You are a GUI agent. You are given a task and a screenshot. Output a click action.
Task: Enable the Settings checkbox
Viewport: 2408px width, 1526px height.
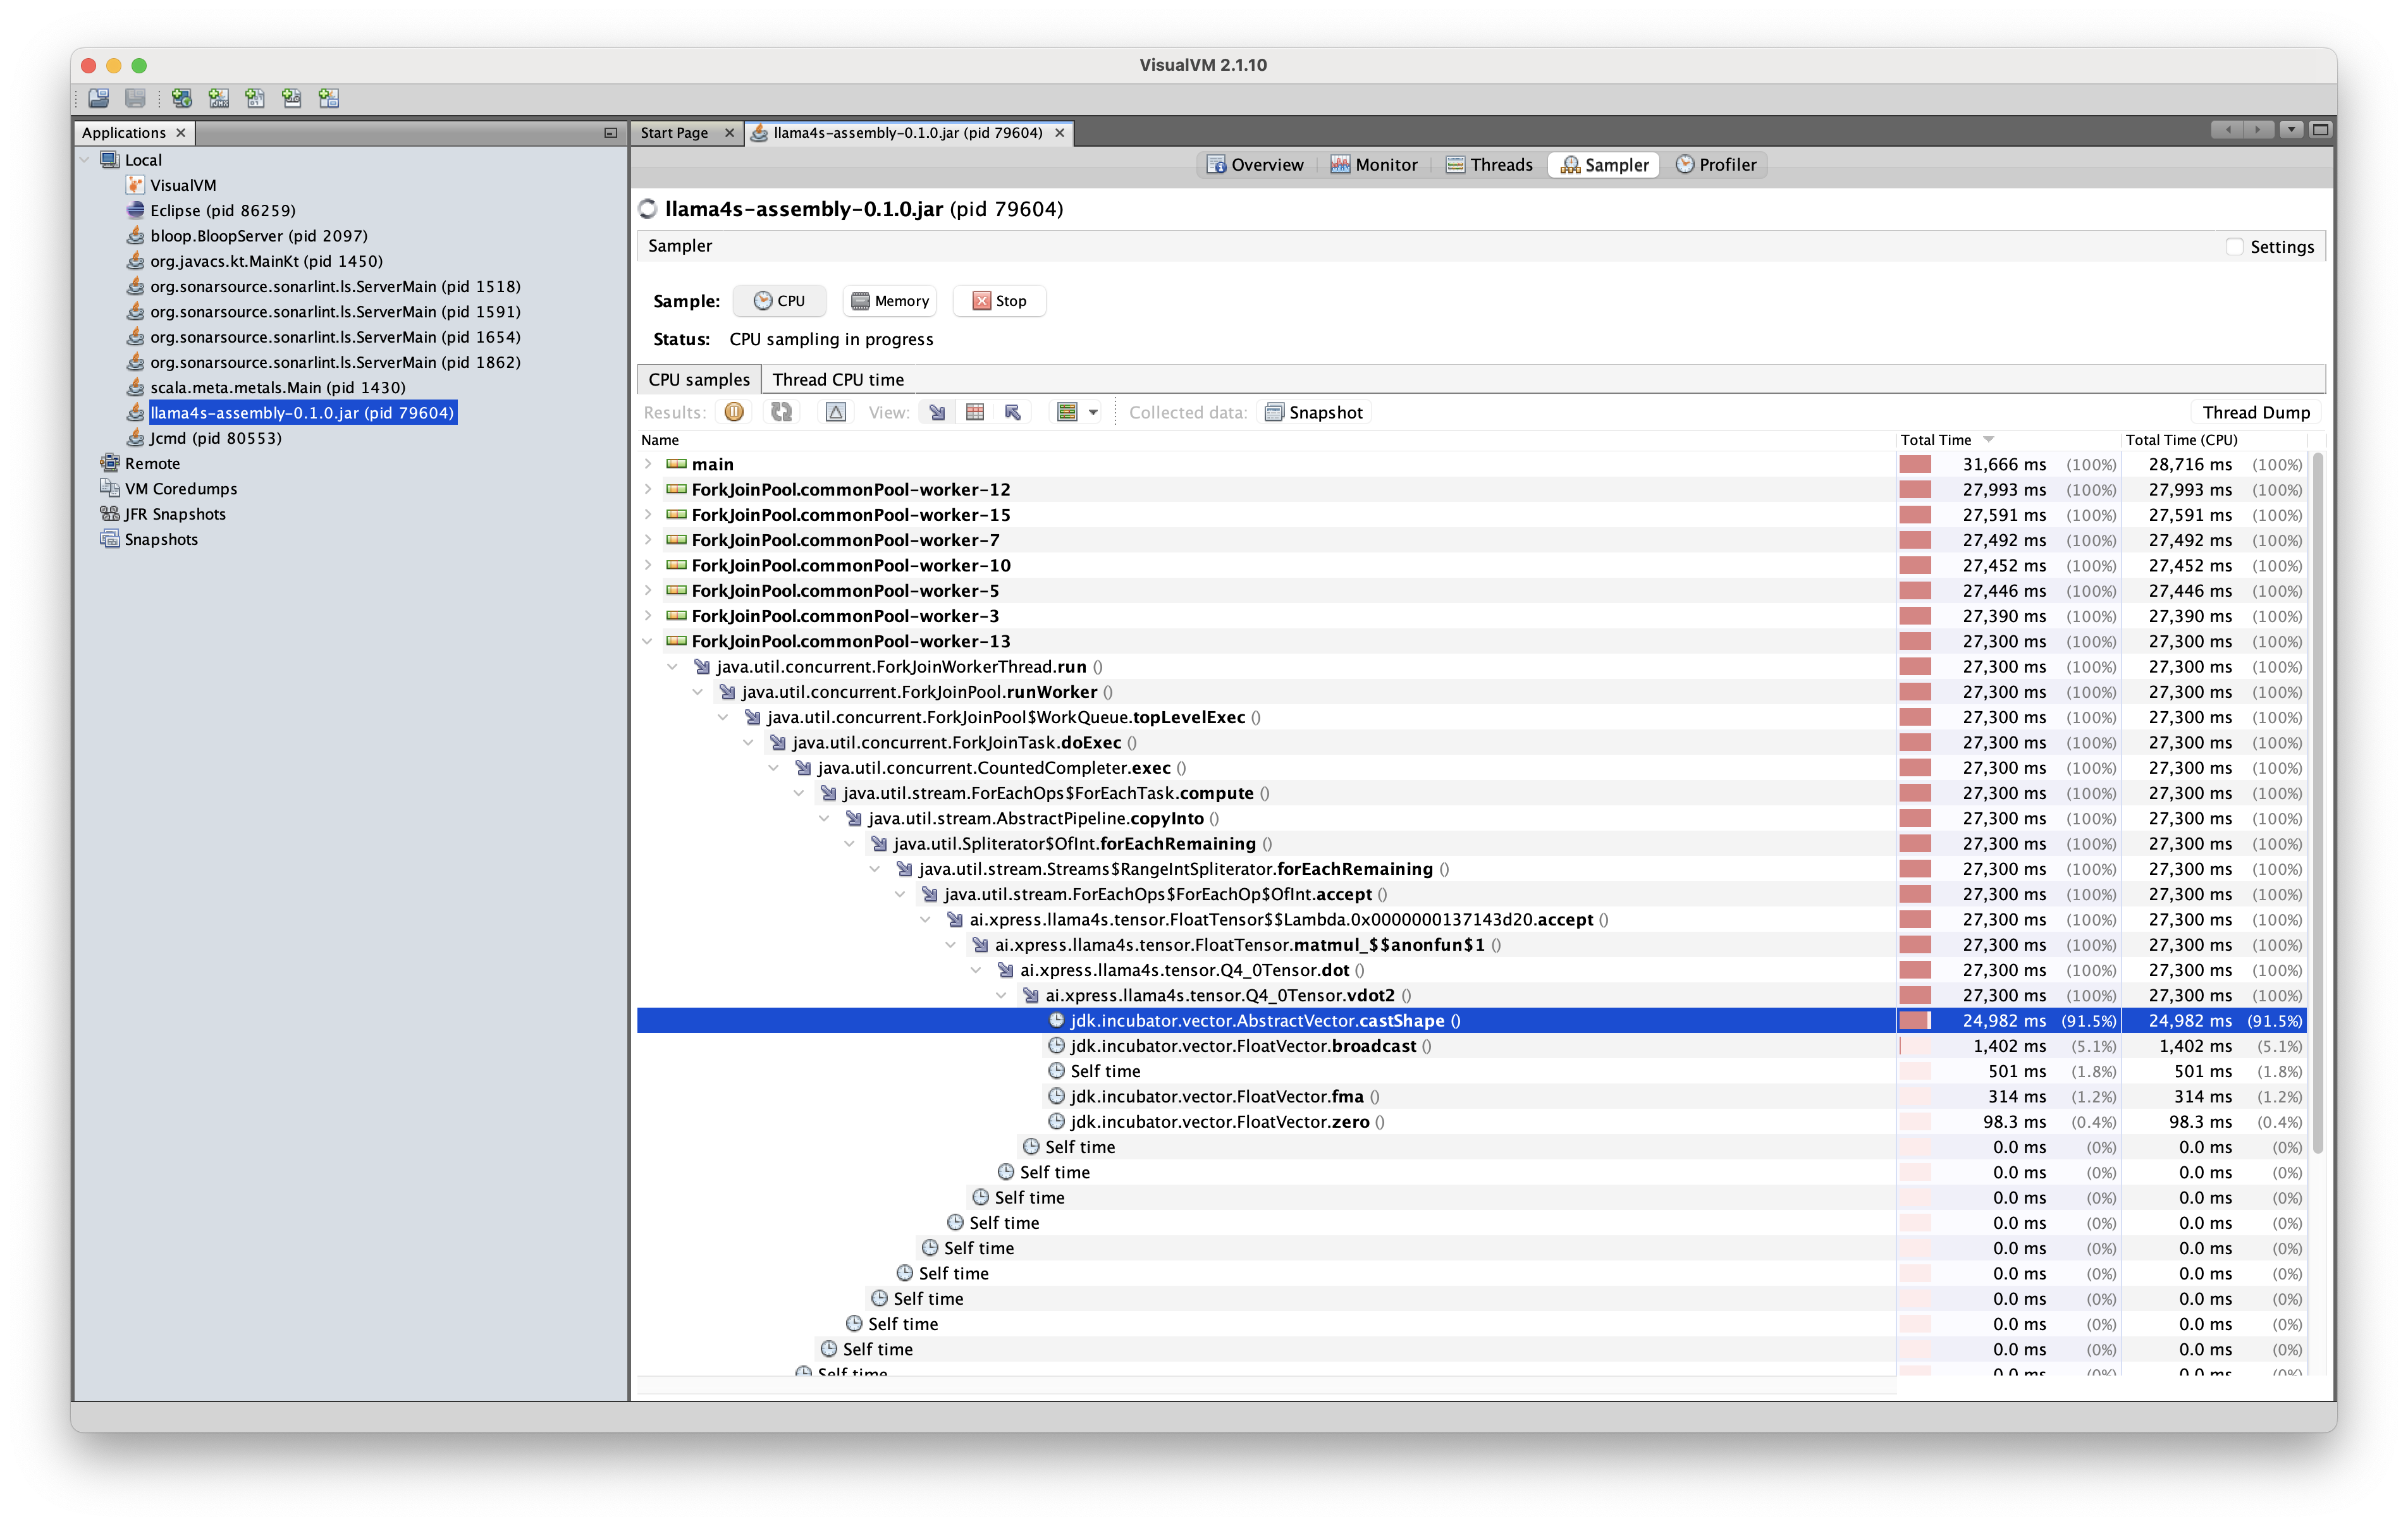[x=2235, y=247]
